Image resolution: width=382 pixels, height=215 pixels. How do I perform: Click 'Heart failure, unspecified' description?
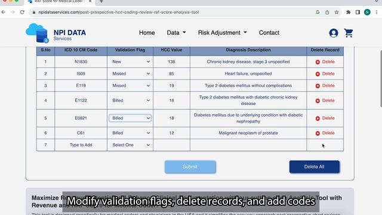click(248, 73)
